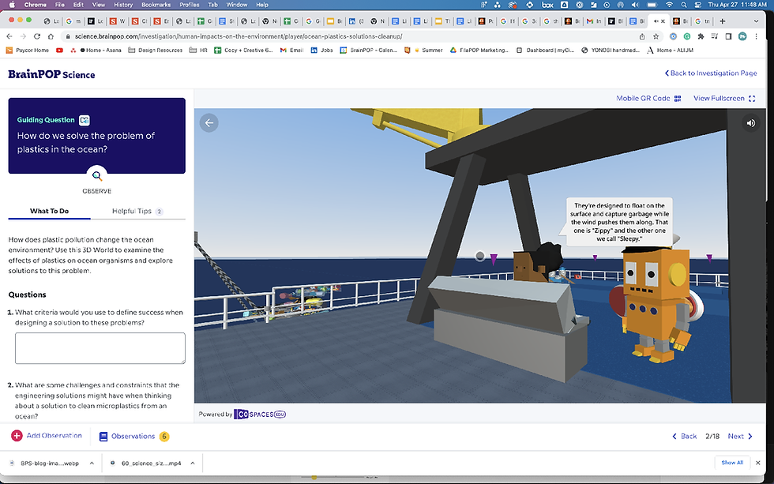
Task: Close the active browser tab
Action: click(663, 21)
